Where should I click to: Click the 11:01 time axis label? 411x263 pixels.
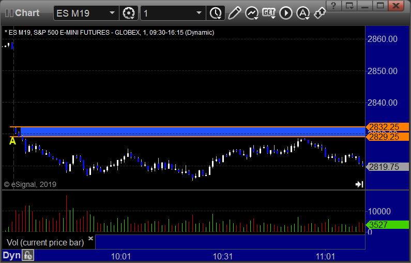click(325, 256)
